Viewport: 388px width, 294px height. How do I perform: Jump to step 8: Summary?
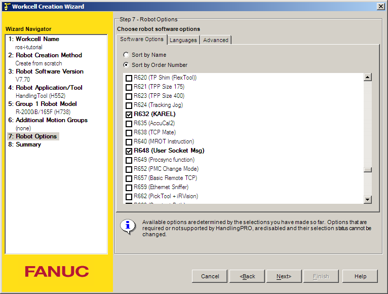pyautogui.click(x=24, y=144)
